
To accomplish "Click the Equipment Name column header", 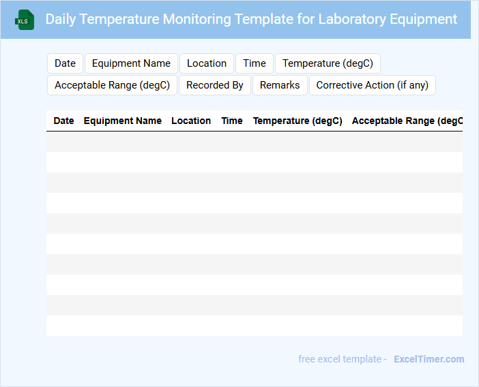I will pyautogui.click(x=123, y=121).
